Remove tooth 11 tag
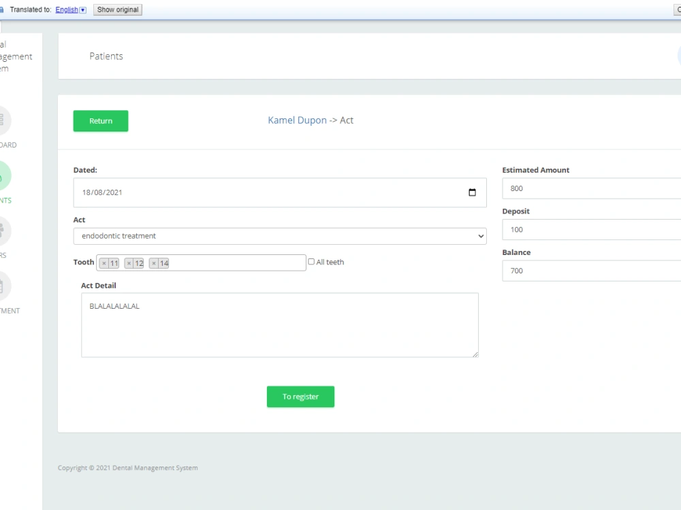 pos(104,263)
